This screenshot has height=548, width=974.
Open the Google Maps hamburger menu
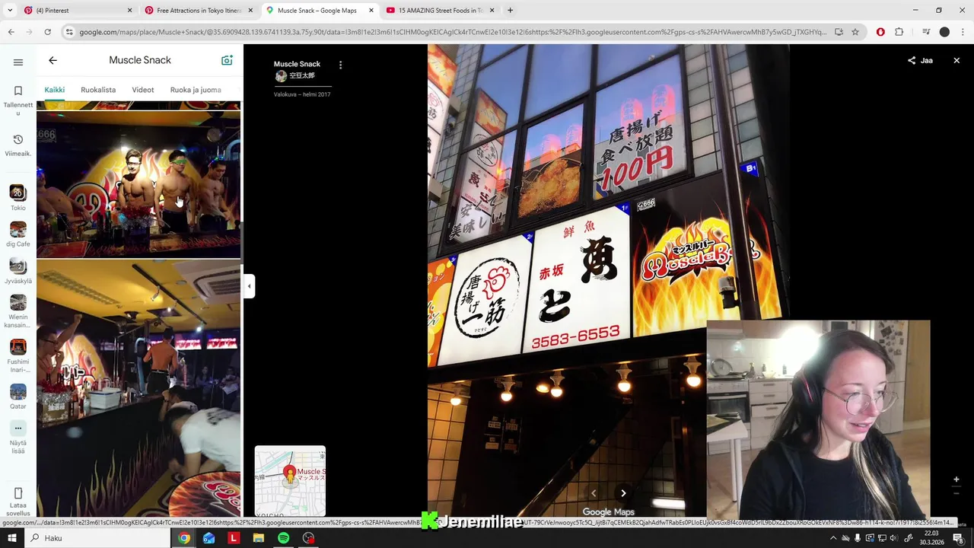point(18,62)
